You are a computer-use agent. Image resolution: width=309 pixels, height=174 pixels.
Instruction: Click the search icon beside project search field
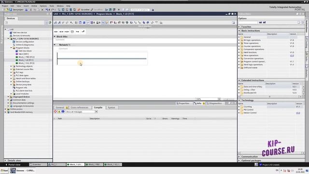coord(153,10)
